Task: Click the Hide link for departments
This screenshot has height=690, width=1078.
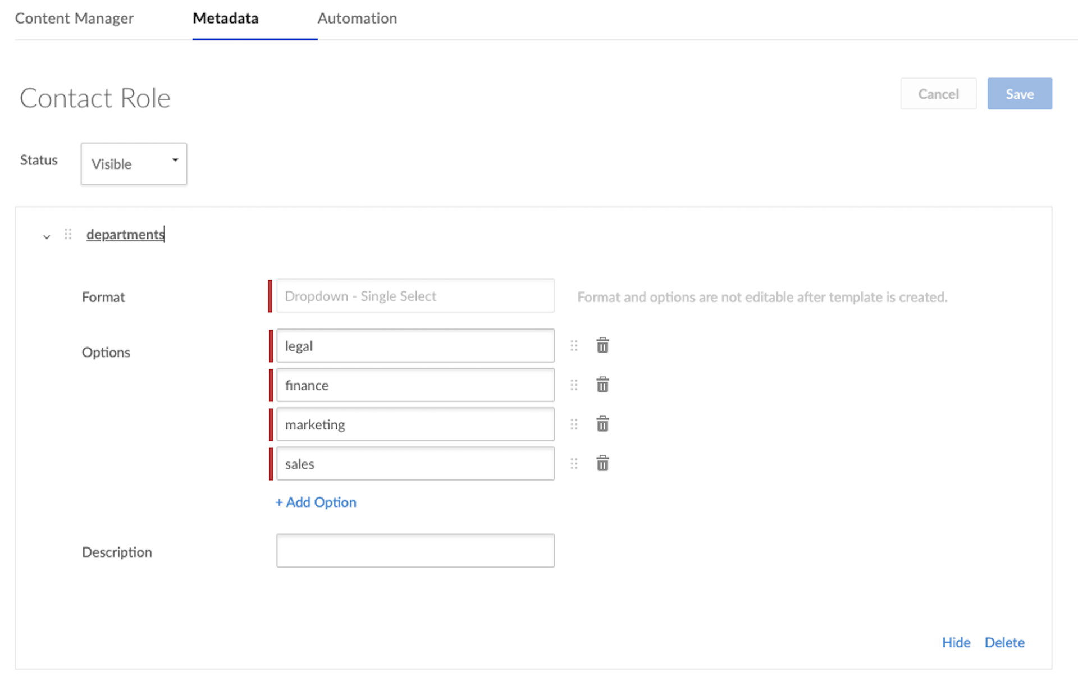Action: pos(956,642)
